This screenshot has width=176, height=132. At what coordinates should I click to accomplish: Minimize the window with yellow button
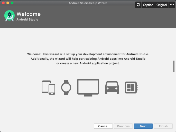[8, 3]
